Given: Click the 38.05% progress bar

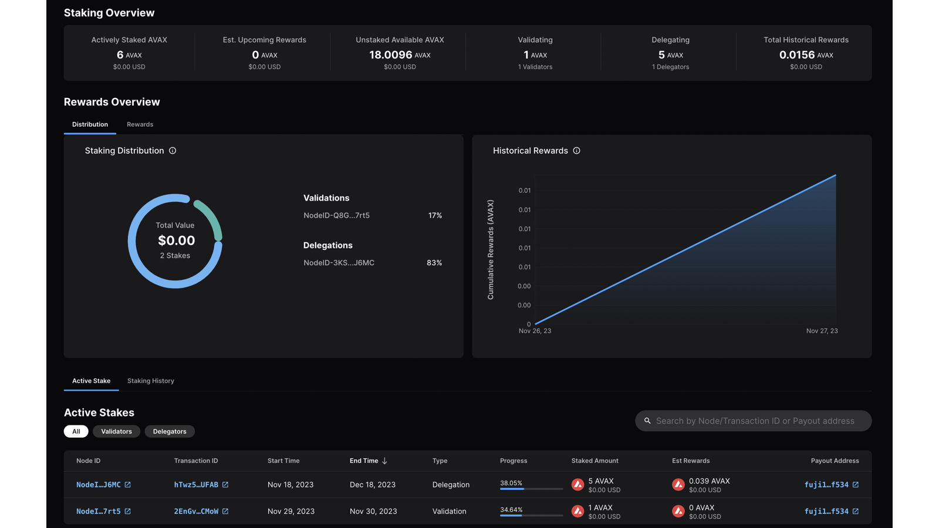Looking at the screenshot, I should (x=531, y=489).
